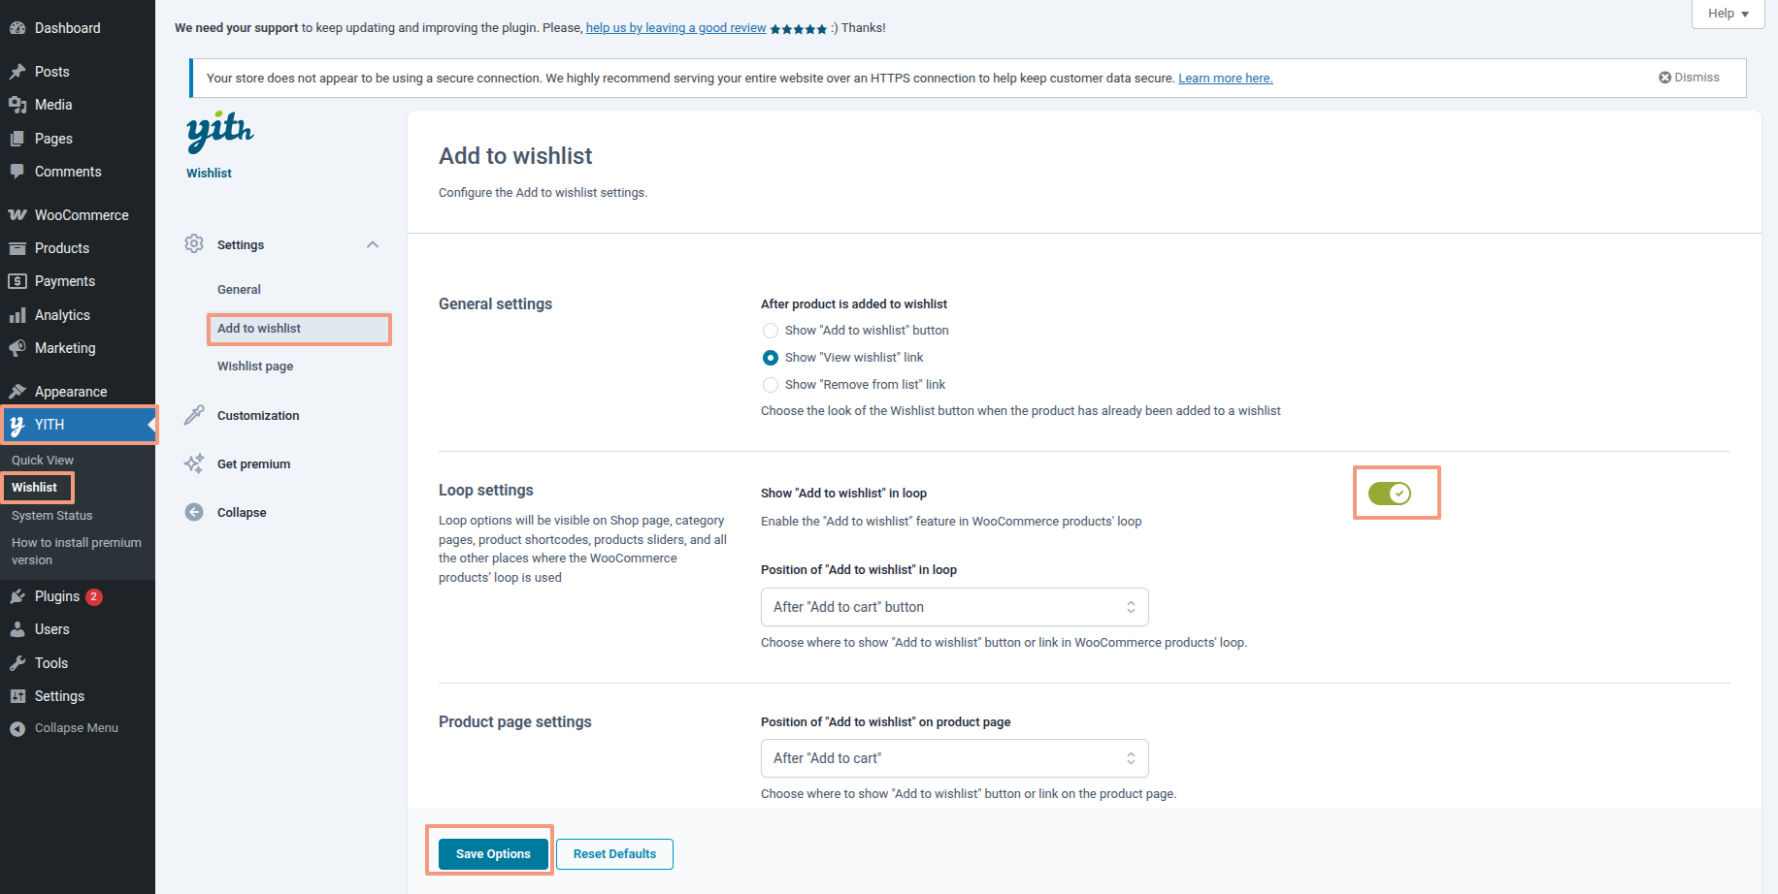This screenshot has width=1778, height=894.
Task: Select 'Show "Add to wishlist" button' radio option
Action: pos(771,331)
